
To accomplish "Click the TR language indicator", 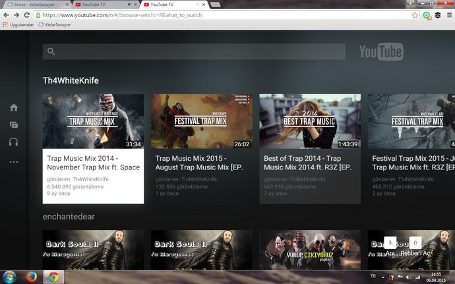I will coord(373,276).
